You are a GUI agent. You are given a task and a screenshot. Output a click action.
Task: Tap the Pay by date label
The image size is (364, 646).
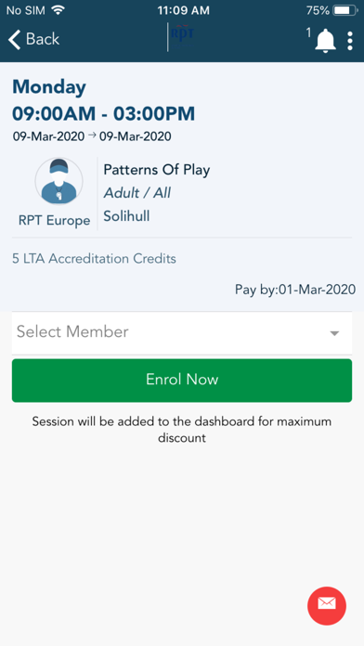tap(295, 290)
